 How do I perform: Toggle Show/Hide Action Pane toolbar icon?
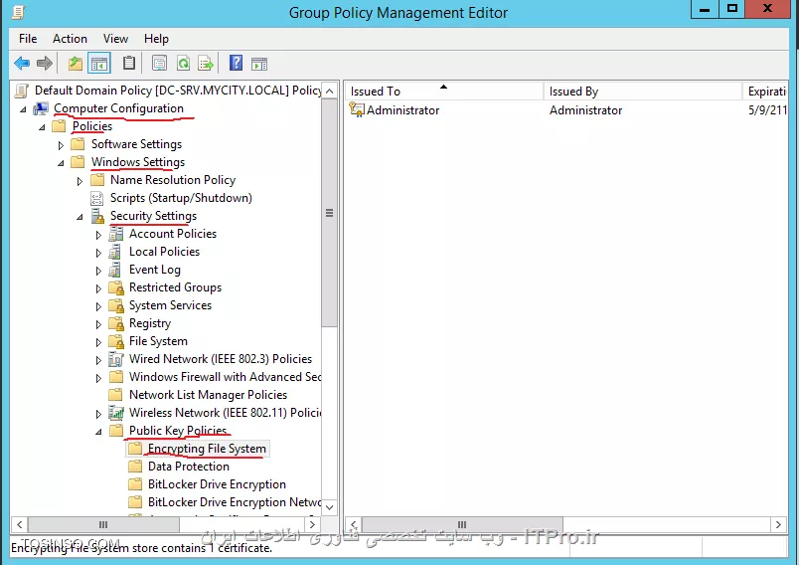259,64
